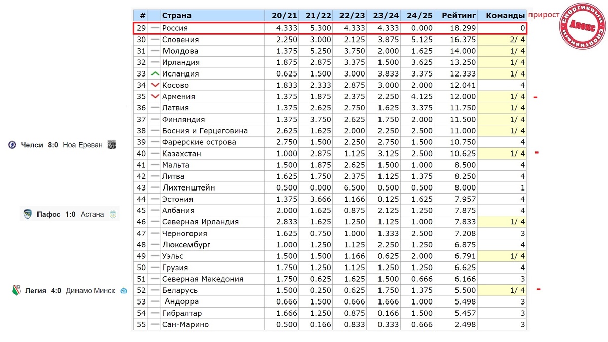Select the Черногория country cell
Viewport: 608px width, 342px height.
(213, 233)
